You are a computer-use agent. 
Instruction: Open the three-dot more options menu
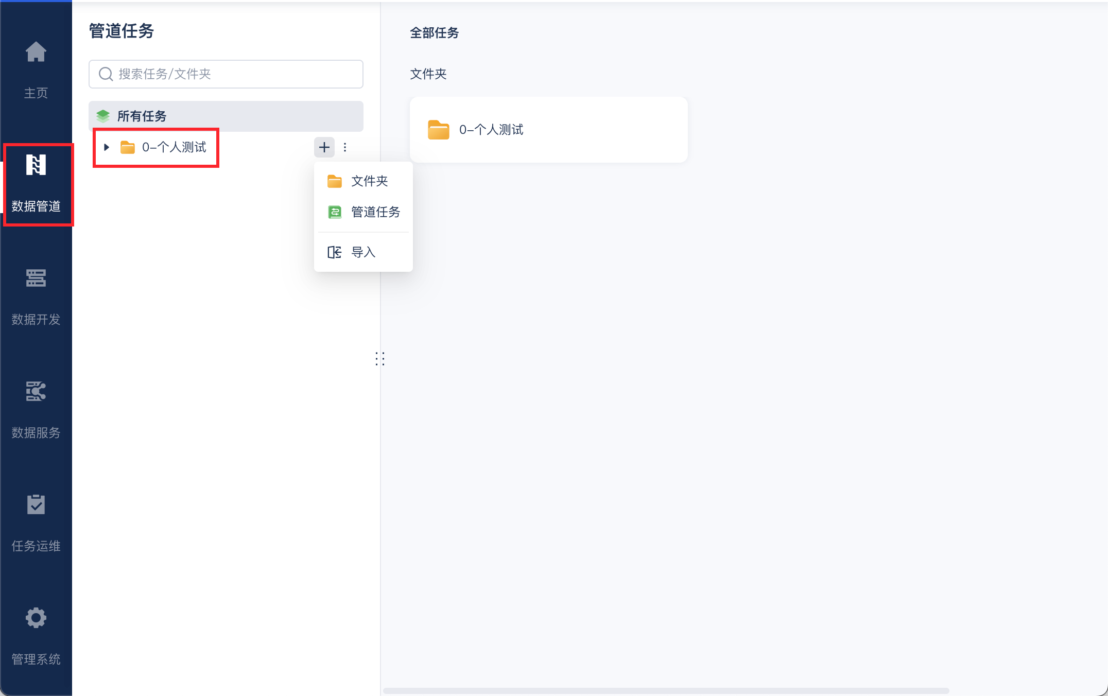(x=345, y=148)
